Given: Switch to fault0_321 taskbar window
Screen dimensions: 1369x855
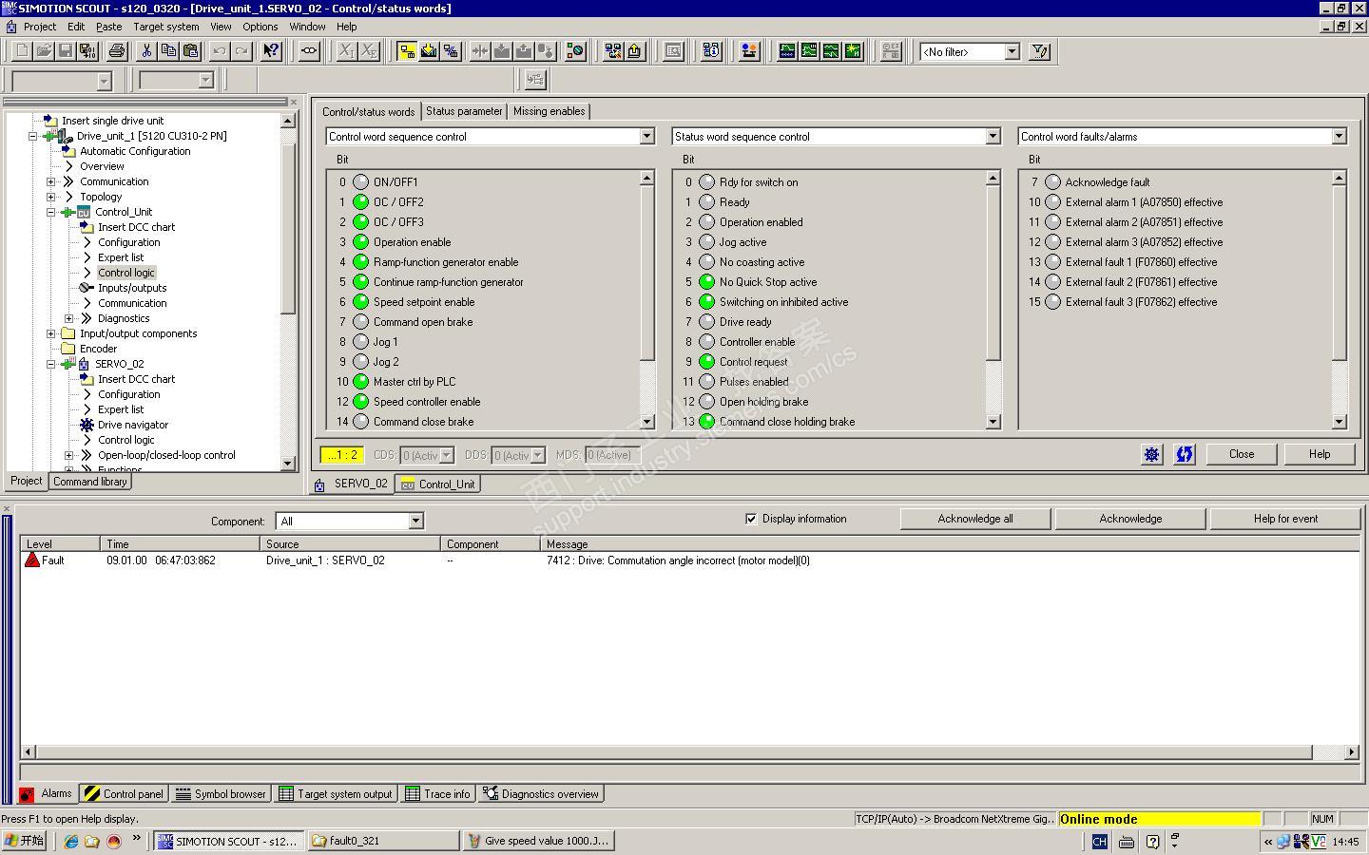Looking at the screenshot, I should [x=384, y=841].
